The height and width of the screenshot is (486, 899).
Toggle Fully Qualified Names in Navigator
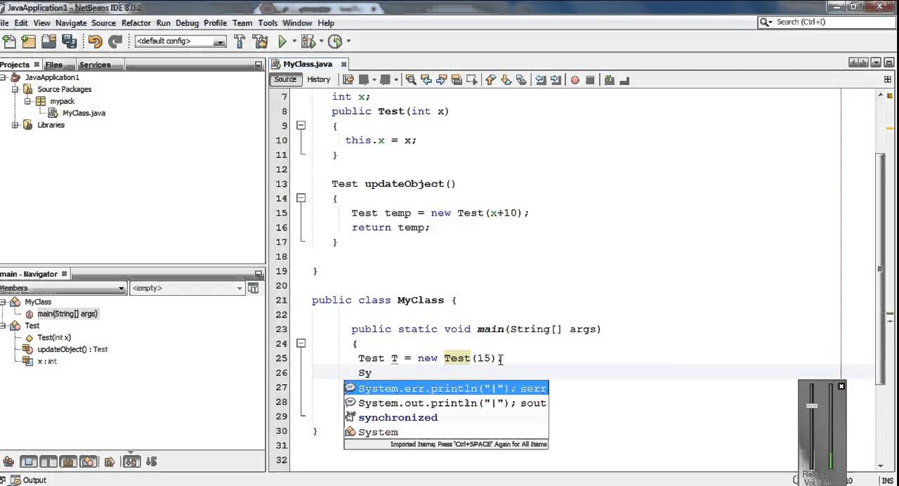pyautogui.click(x=109, y=461)
